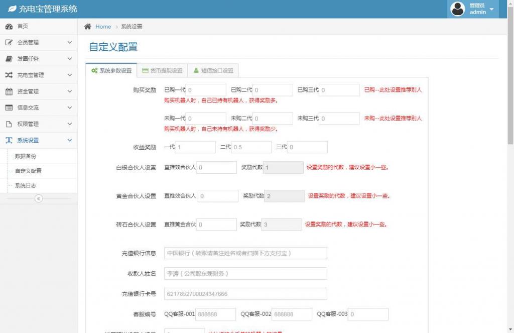Click the book icon beside 发圈任务

click(9, 59)
